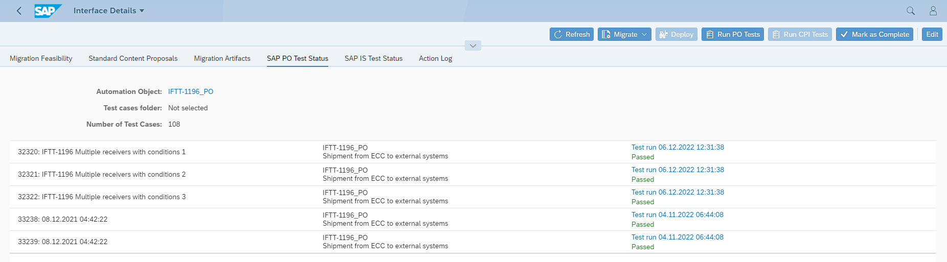The width and height of the screenshot is (947, 262).
Task: Open test run link for case 32320
Action: 678,147
